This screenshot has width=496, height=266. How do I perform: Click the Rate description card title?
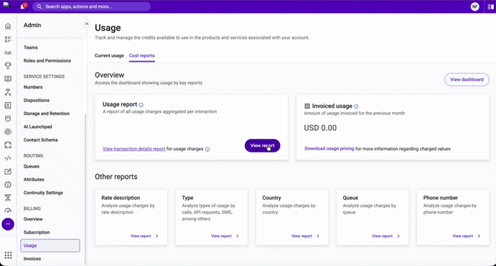coord(121,198)
